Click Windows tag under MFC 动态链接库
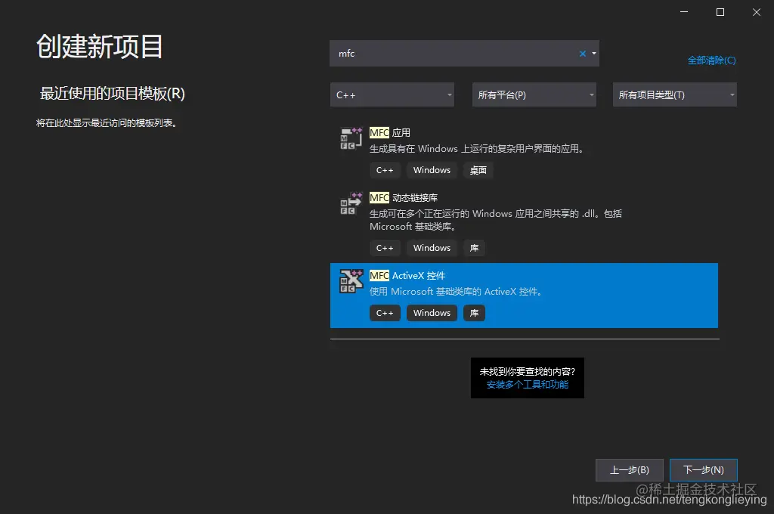 coord(432,248)
